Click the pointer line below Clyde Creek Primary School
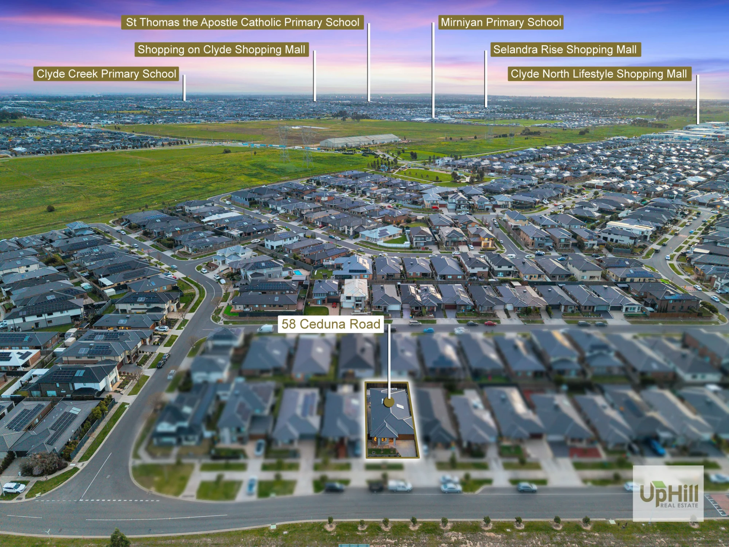The image size is (729, 547). pyautogui.click(x=184, y=88)
